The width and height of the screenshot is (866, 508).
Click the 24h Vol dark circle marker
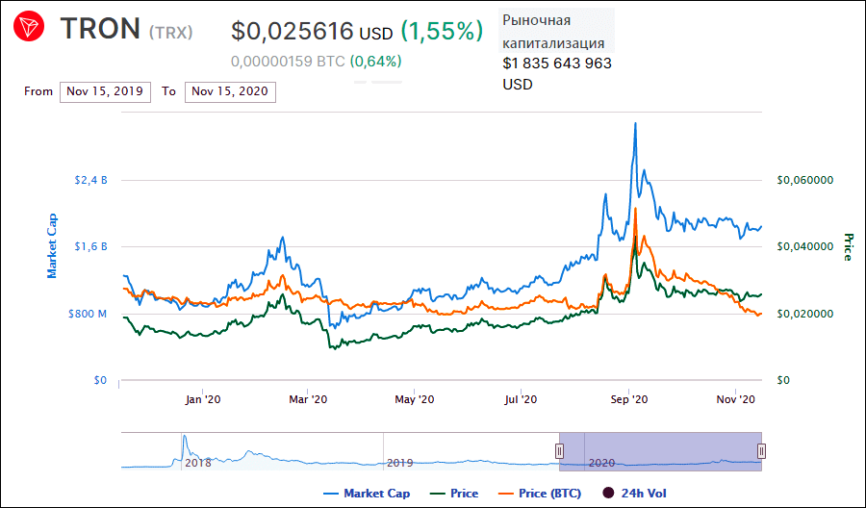tap(608, 494)
